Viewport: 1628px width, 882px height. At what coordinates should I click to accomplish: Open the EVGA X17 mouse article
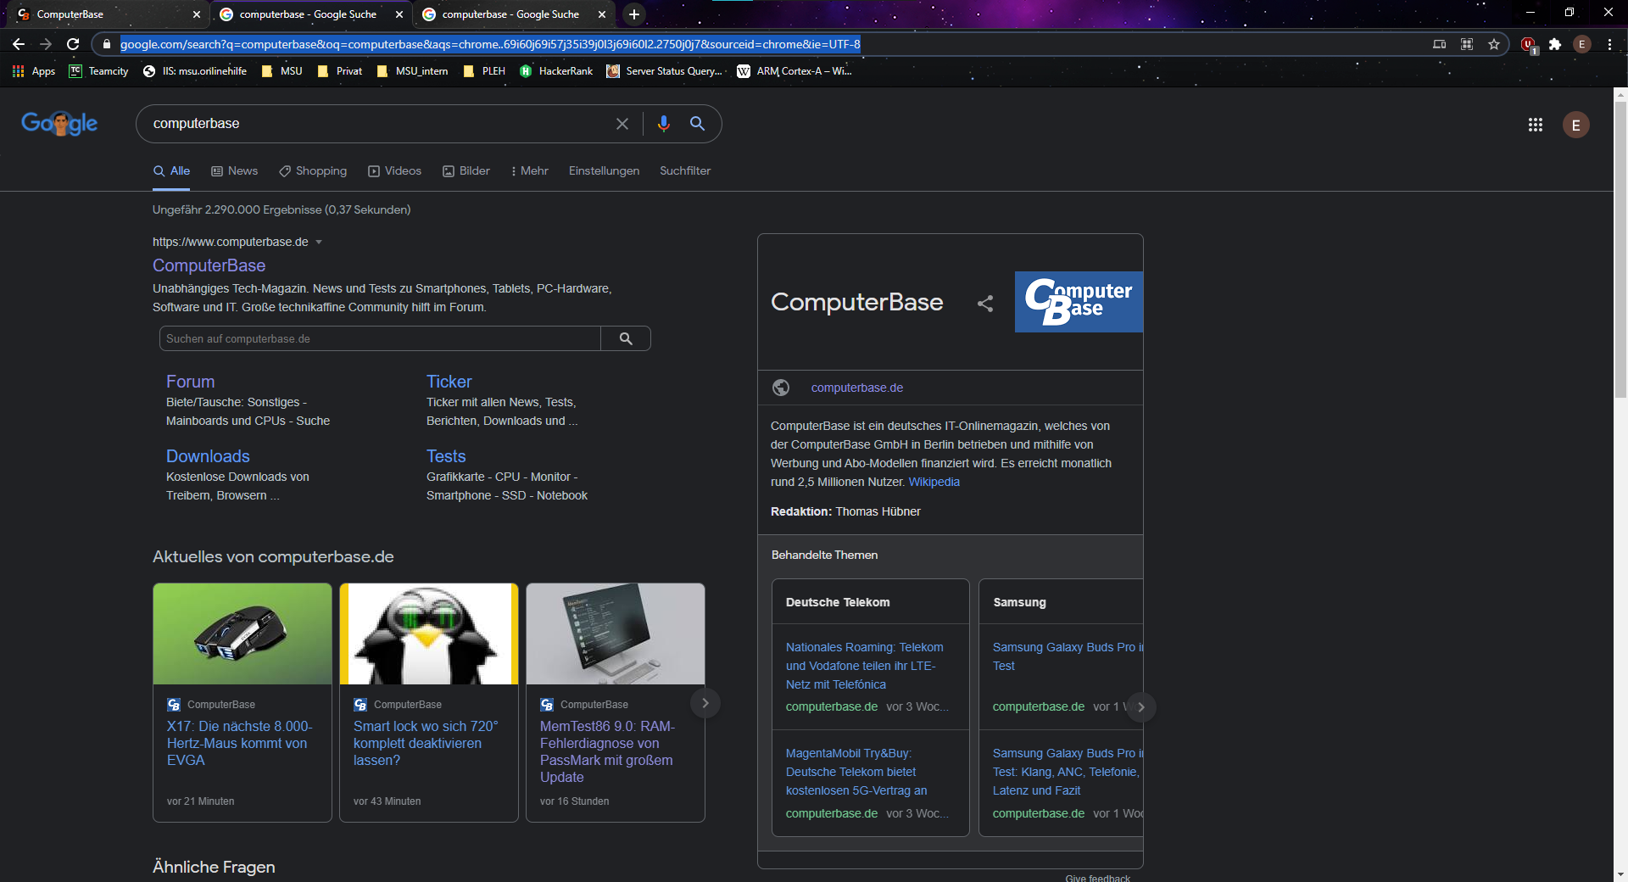[x=239, y=743]
